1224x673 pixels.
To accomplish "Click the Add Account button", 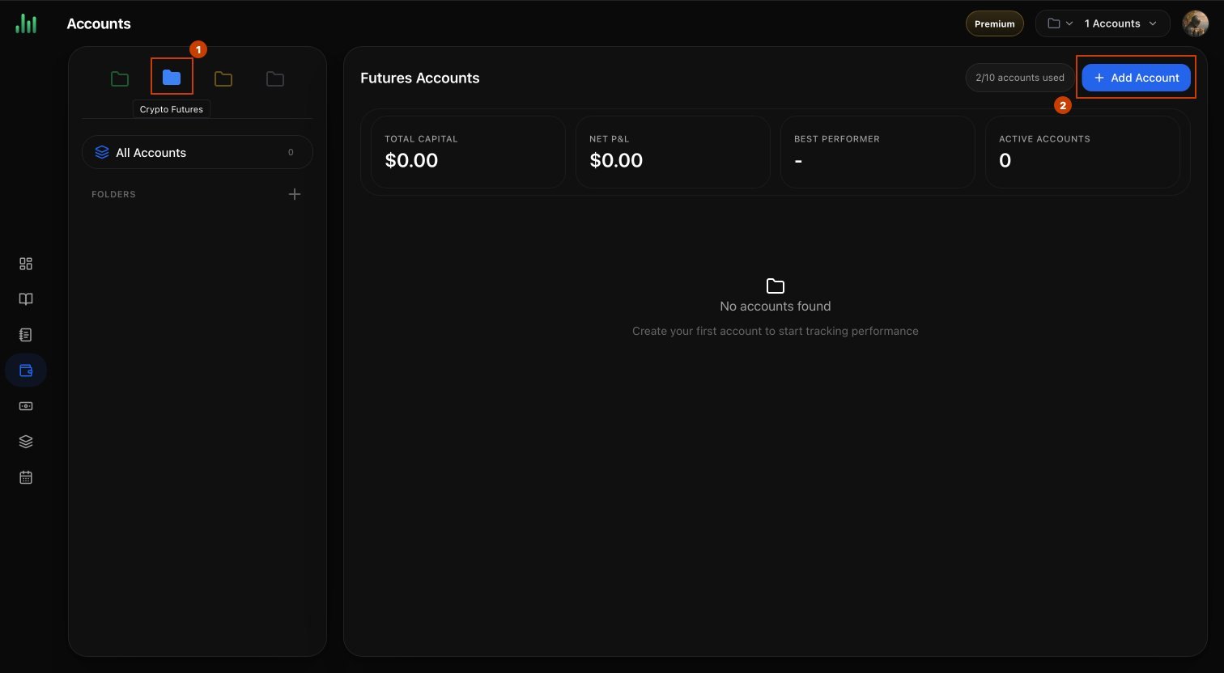I will [1136, 78].
